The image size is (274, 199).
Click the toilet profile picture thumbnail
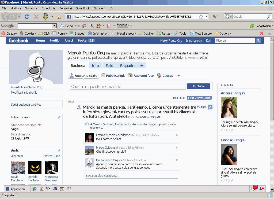point(36,67)
